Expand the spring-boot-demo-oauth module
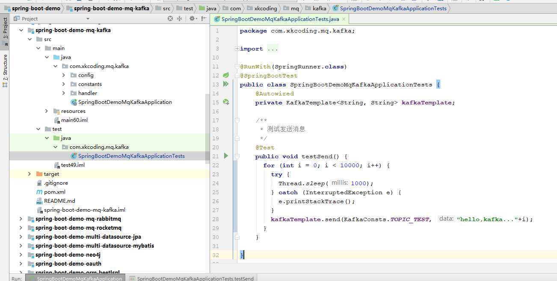 21,264
